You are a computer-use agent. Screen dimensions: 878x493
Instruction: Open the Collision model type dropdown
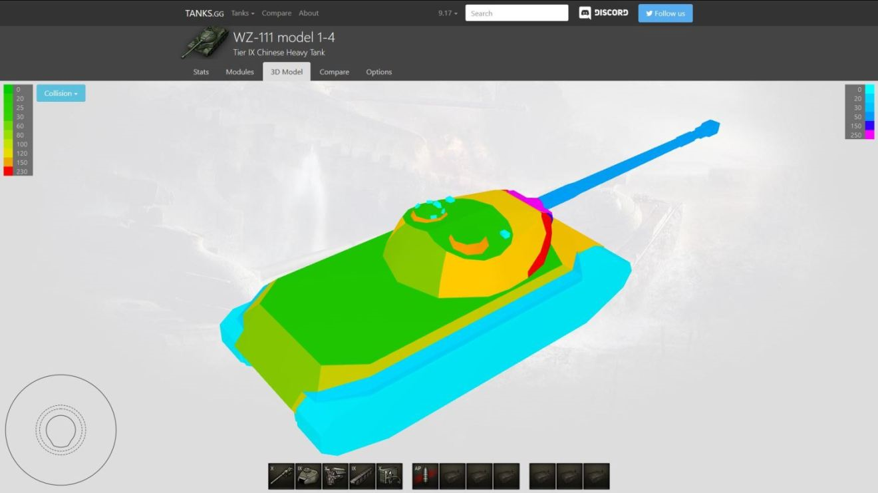point(61,93)
